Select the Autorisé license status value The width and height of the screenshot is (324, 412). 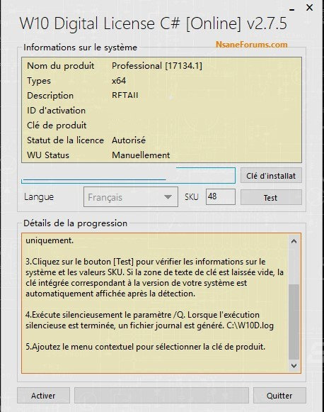pos(129,140)
